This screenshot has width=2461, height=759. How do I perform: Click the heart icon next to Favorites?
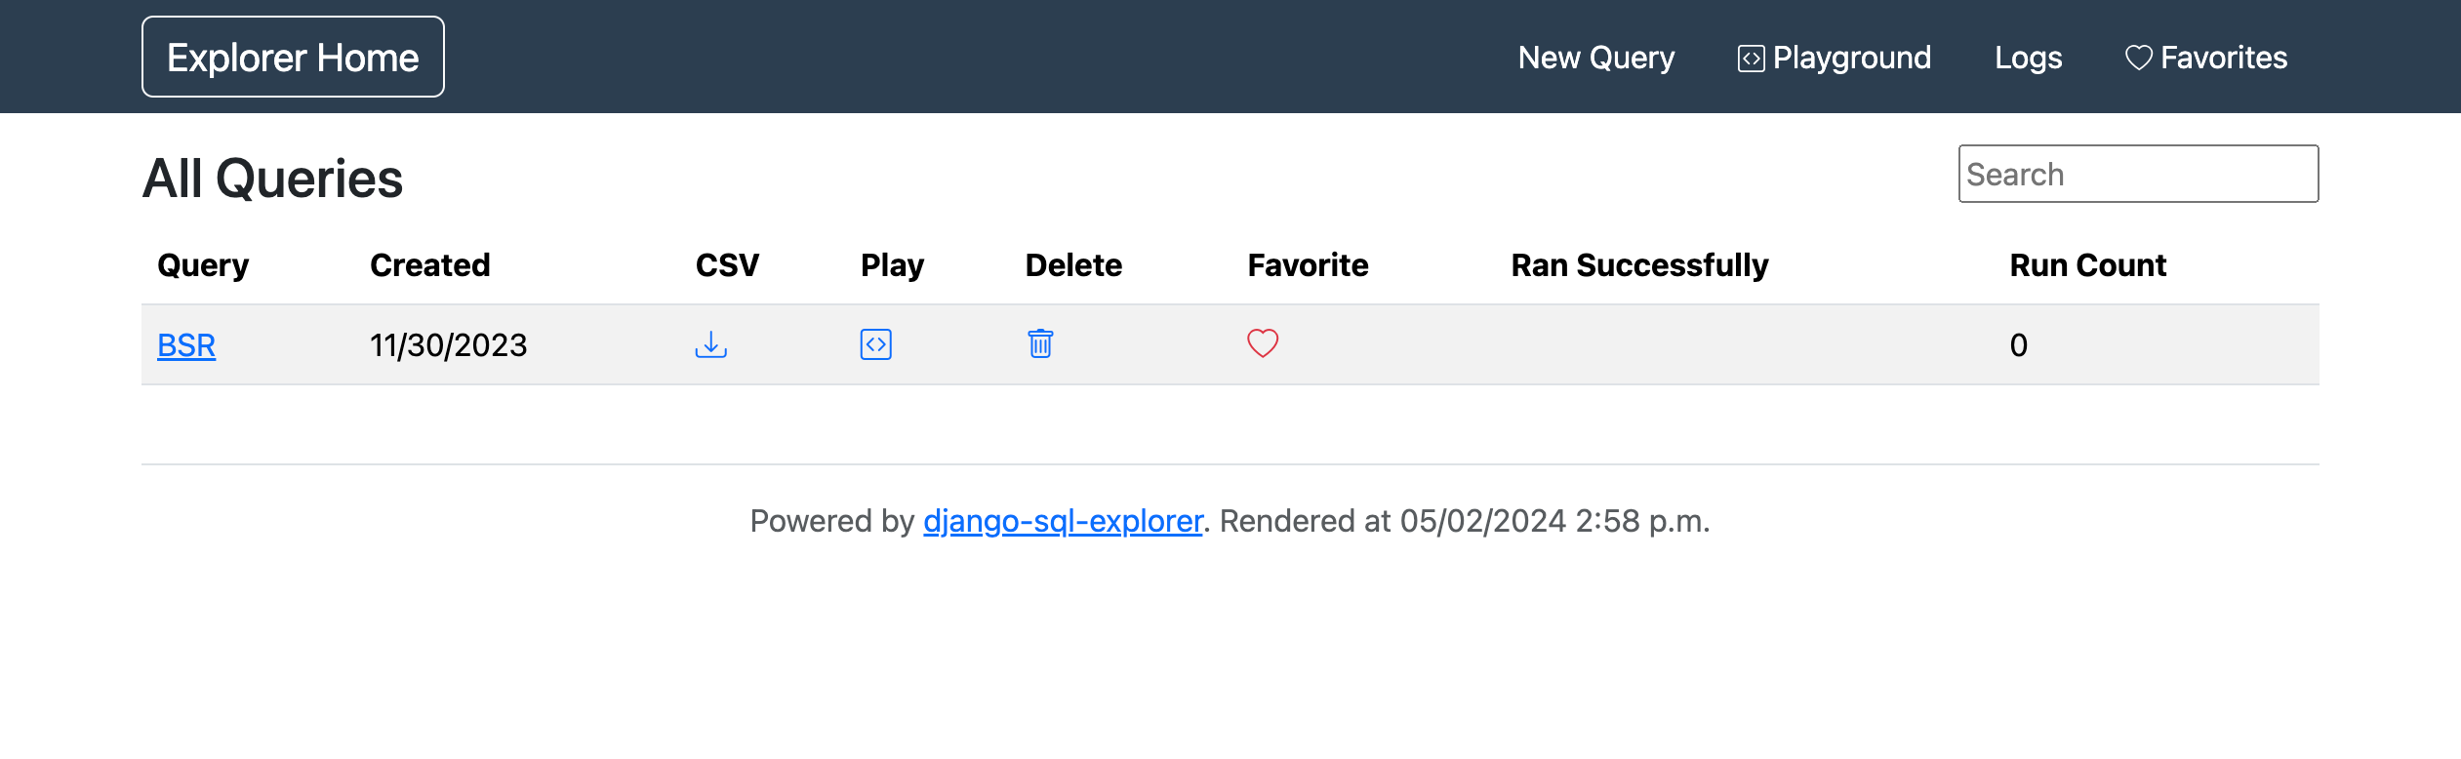(2138, 59)
